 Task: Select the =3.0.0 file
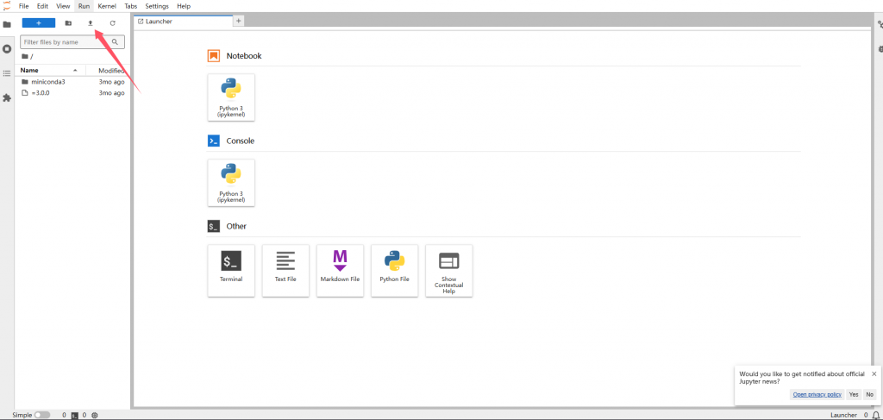(x=72, y=93)
